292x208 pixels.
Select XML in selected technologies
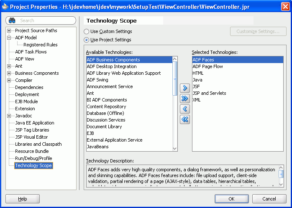point(238,100)
